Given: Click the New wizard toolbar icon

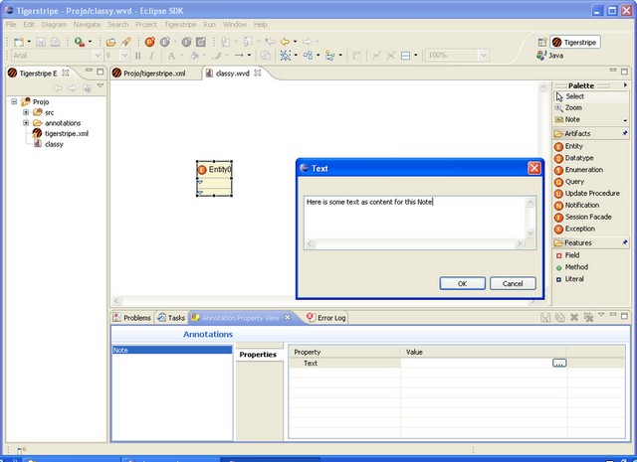Looking at the screenshot, I should pos(19,42).
